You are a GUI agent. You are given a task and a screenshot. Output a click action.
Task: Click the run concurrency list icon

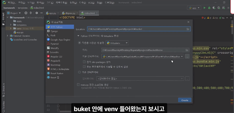pos(224,8)
